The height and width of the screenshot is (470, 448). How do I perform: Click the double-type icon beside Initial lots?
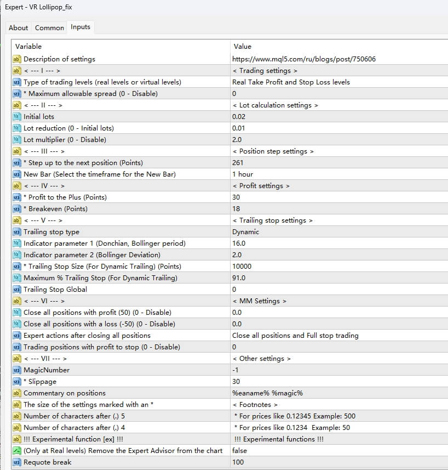click(x=16, y=116)
